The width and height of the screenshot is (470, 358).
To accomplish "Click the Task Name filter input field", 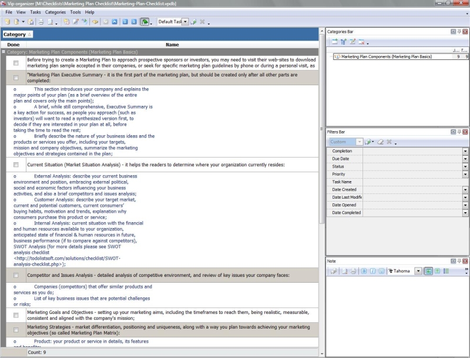I will click(x=411, y=182).
